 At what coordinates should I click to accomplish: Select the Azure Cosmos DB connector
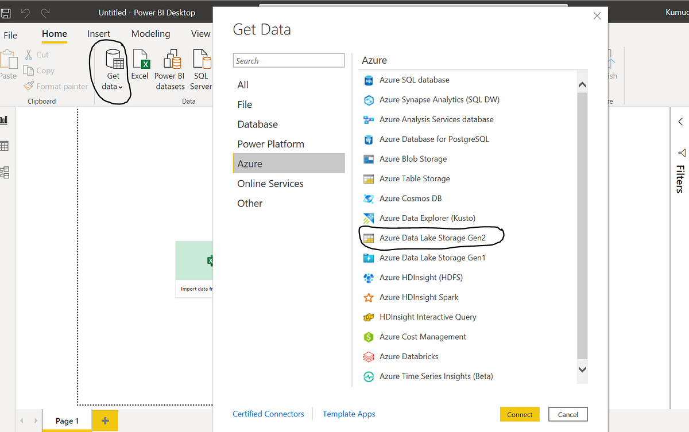point(411,198)
